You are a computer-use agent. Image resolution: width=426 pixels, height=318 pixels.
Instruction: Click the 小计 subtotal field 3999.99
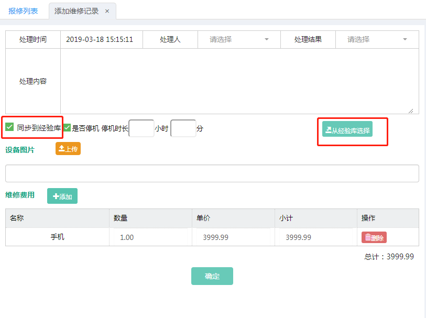click(316, 237)
